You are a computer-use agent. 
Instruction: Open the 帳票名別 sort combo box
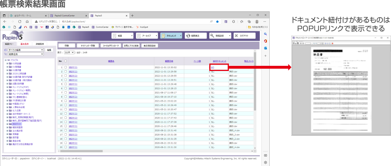tap(26, 54)
